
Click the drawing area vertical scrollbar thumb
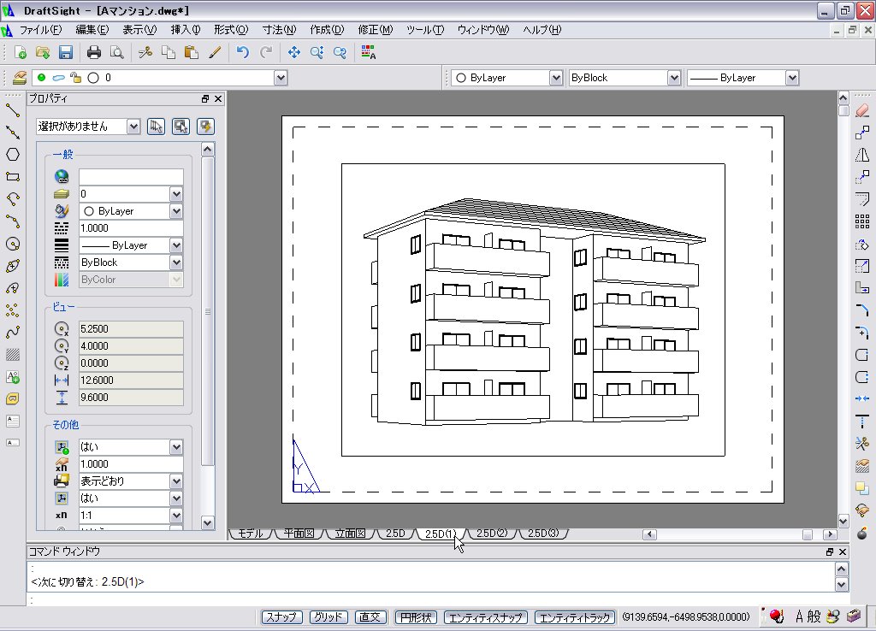[843, 110]
